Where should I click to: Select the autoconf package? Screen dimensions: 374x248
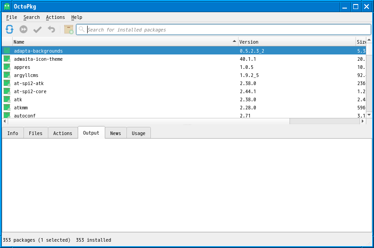(184, 115)
